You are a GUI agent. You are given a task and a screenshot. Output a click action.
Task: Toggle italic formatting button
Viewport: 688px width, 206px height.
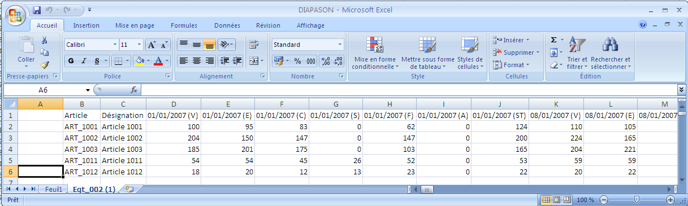84,60
